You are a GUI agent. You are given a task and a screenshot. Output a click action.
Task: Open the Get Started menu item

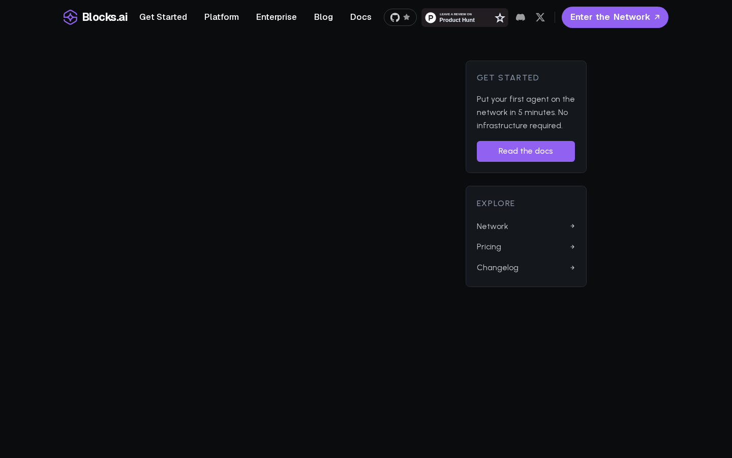click(x=163, y=17)
